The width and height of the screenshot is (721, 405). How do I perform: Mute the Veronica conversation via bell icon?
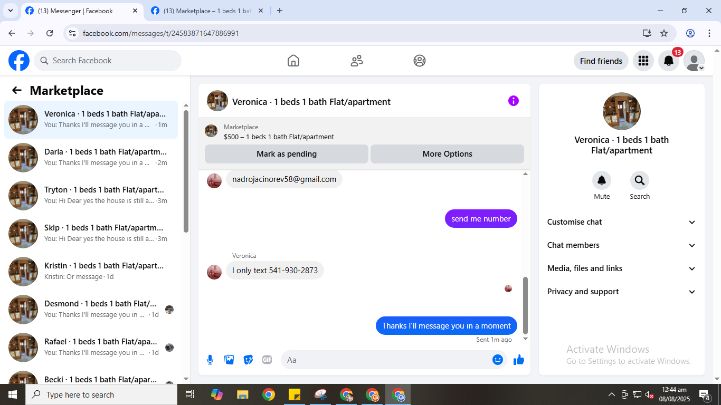tap(602, 180)
